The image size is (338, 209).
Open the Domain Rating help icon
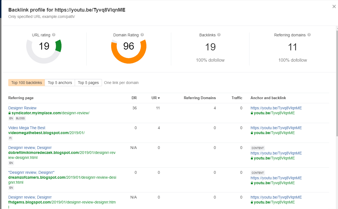point(142,35)
